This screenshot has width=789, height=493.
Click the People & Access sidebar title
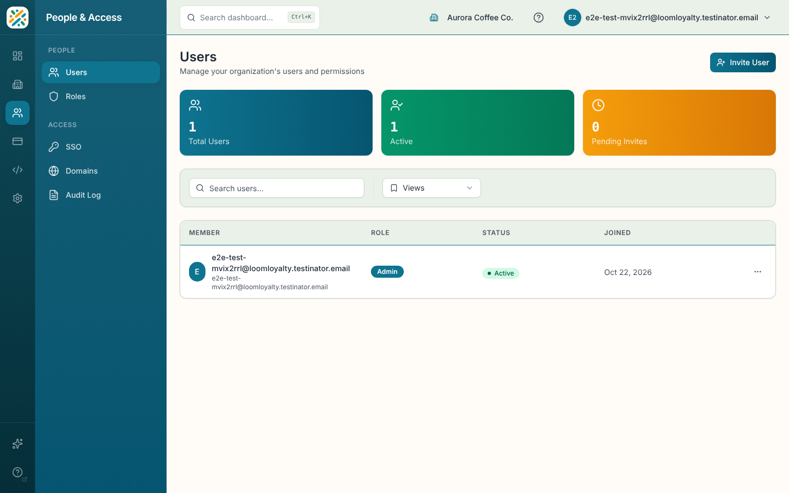point(84,18)
